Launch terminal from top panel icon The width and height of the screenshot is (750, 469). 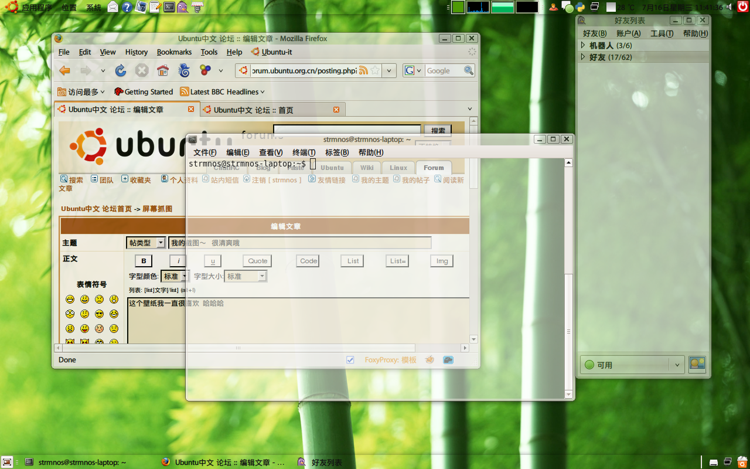click(169, 7)
